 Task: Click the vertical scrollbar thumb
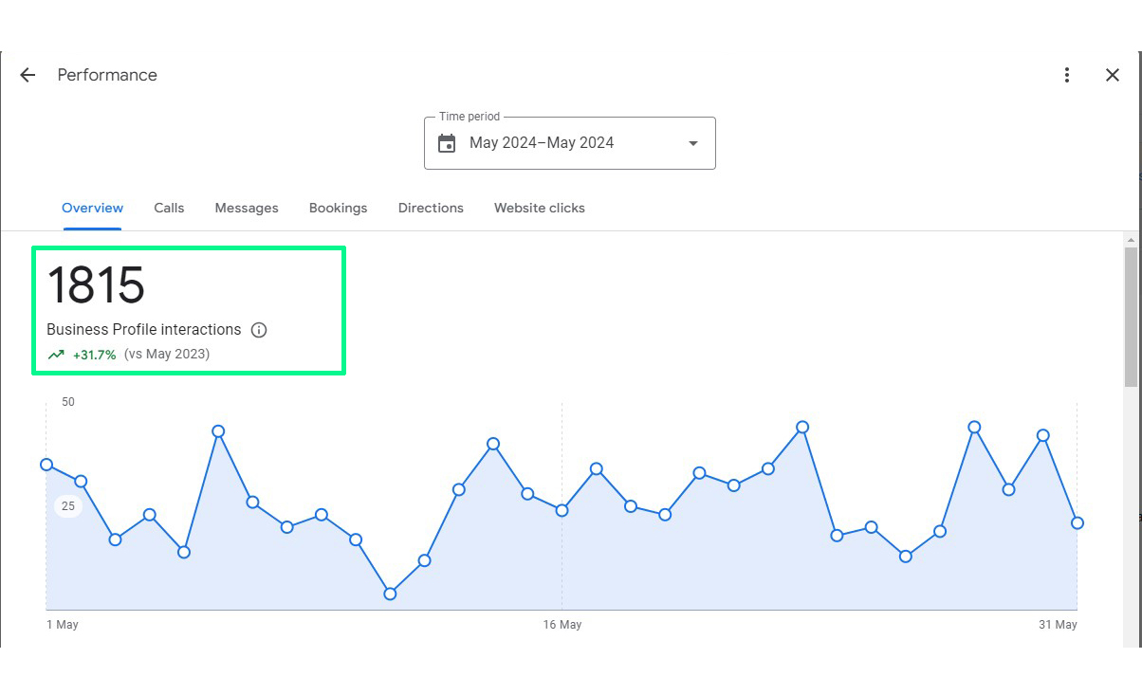click(1131, 318)
